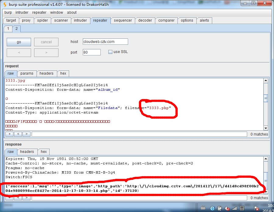Click the Burp Suite title bar icon
Viewport: 274px width, 212px height.
coord(5,4)
